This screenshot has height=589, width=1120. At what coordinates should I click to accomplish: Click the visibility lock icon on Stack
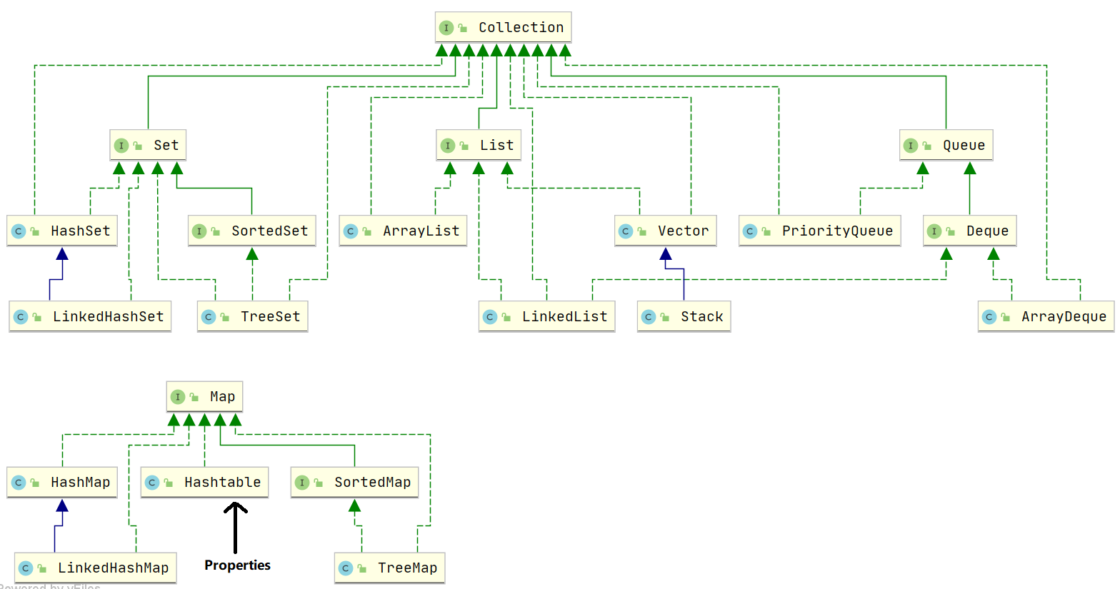[665, 317]
